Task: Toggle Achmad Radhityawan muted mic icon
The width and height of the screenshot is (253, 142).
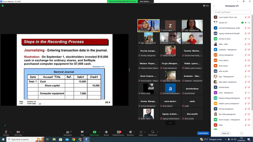Action: tap(245, 28)
